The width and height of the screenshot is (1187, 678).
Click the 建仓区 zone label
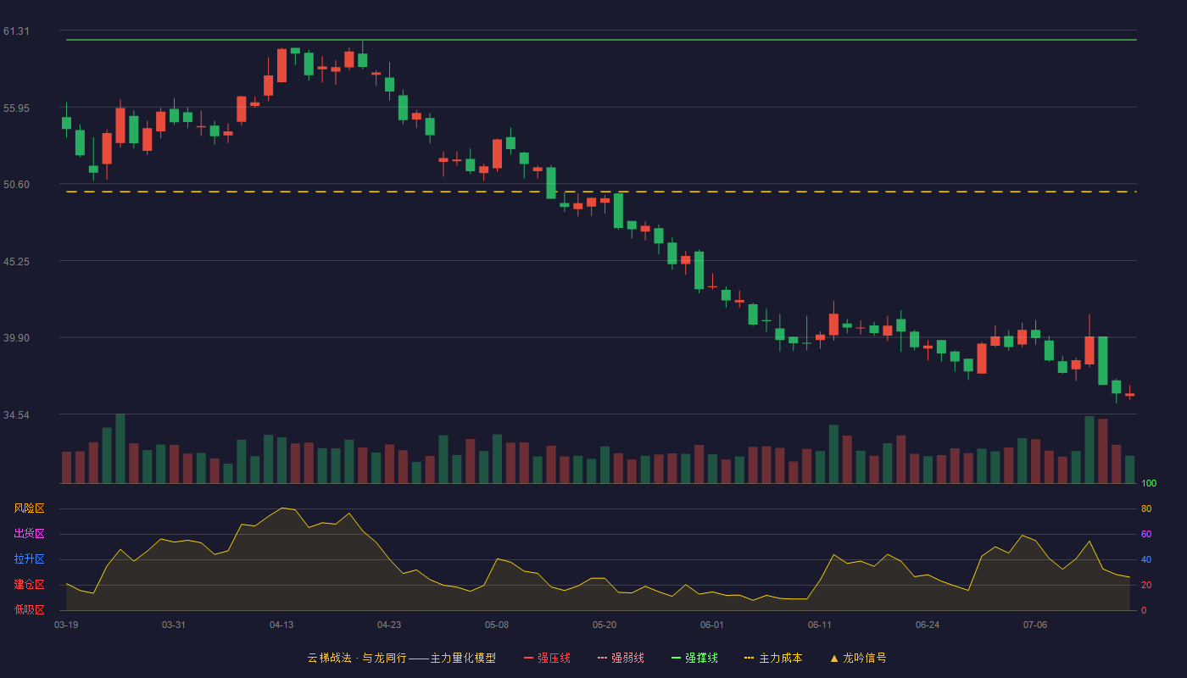[x=29, y=585]
